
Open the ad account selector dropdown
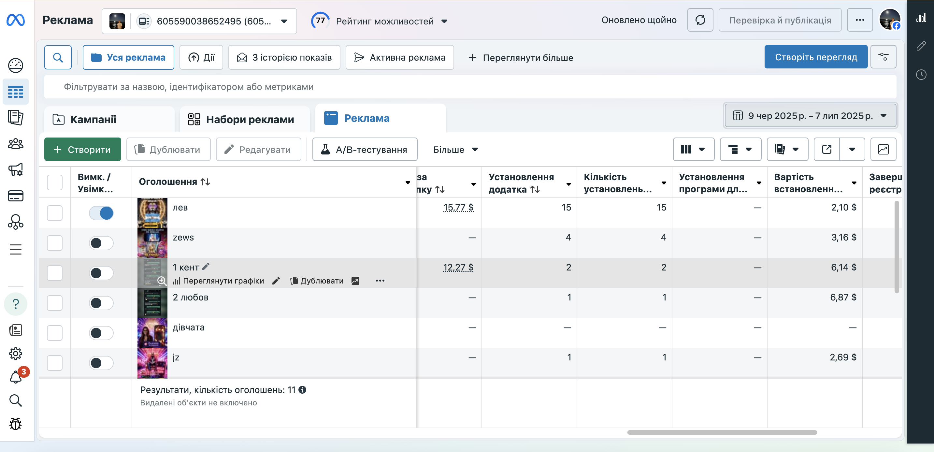(x=199, y=21)
